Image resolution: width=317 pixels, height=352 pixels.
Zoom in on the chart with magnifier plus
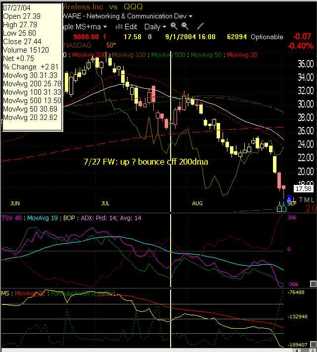(x=174, y=26)
